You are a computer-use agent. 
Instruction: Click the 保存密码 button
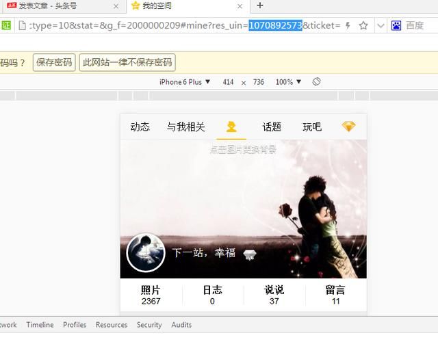pyautogui.click(x=54, y=62)
